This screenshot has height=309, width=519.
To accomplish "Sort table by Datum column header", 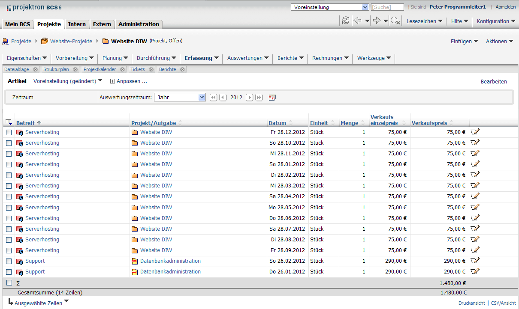I will [x=277, y=123].
